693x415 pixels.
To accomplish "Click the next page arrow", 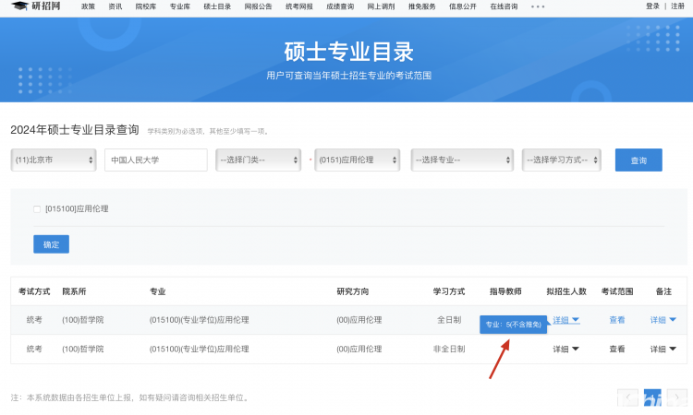I will 676,397.
